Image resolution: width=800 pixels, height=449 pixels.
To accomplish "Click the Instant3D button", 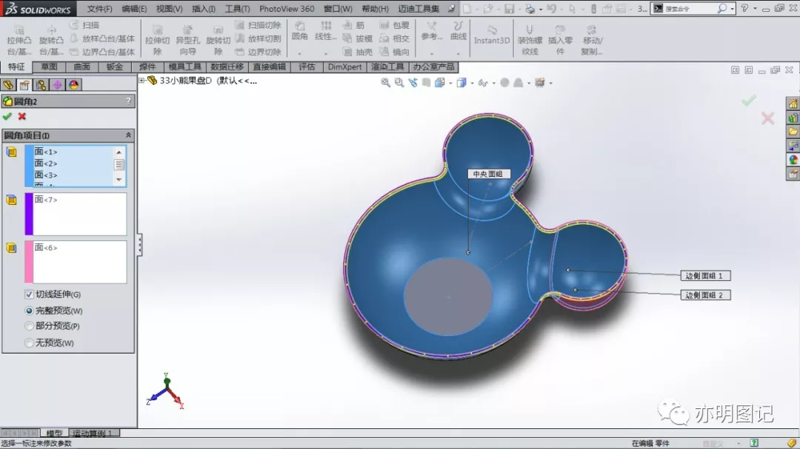I will point(492,36).
